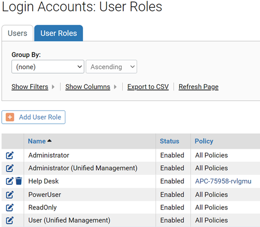This screenshot has height=227, width=260.
Task: Click All Policies in Administrator row
Action: 211,156
